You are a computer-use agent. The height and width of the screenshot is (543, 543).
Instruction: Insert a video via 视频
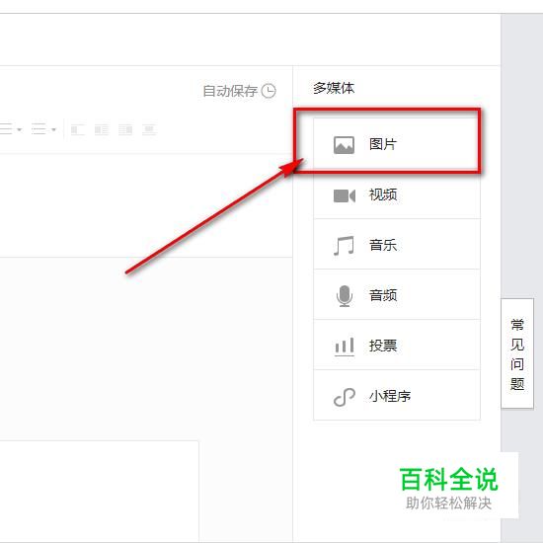pyautogui.click(x=397, y=194)
